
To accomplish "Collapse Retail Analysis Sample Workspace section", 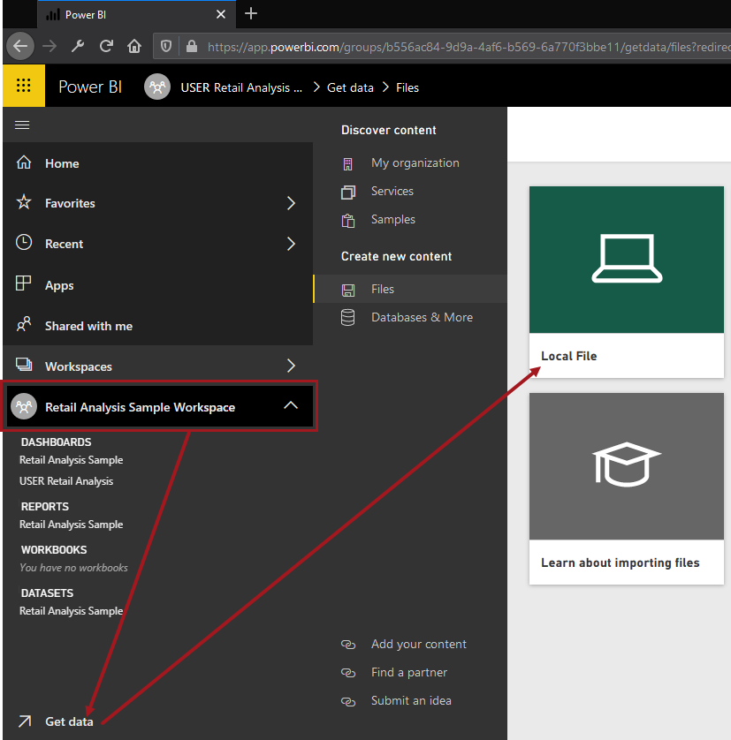I will pos(290,406).
